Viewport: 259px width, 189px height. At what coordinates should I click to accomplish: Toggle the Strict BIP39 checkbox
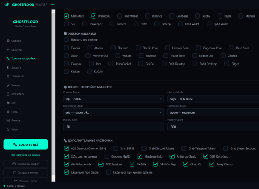(116, 148)
